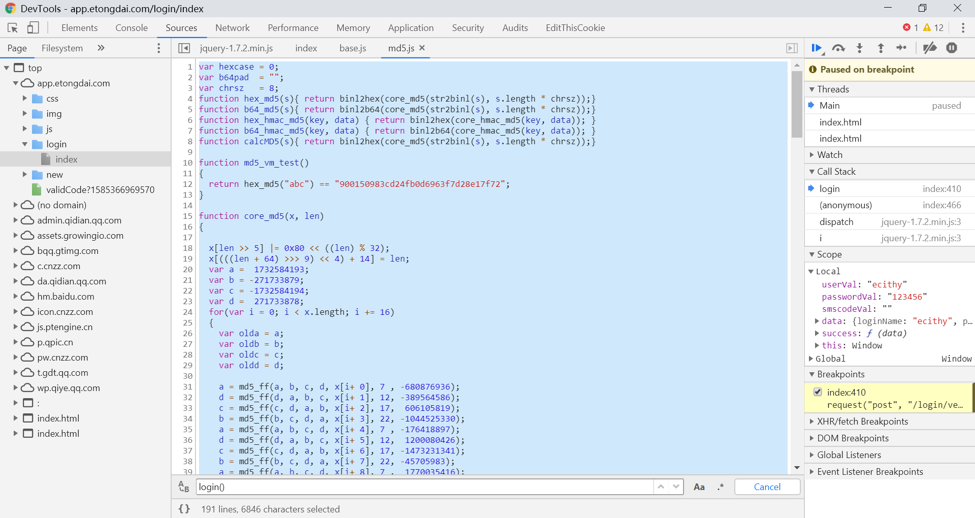This screenshot has height=518, width=975.
Task: Step out of current function
Action: tap(881, 48)
